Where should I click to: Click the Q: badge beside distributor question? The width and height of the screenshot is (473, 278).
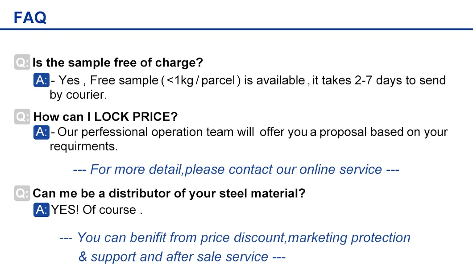pos(22,193)
